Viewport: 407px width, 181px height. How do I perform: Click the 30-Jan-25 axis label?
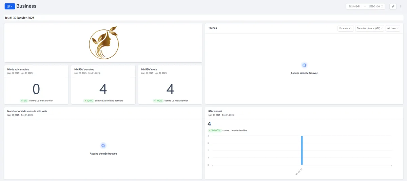298,172
